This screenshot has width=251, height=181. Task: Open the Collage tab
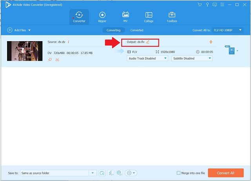coord(149,17)
